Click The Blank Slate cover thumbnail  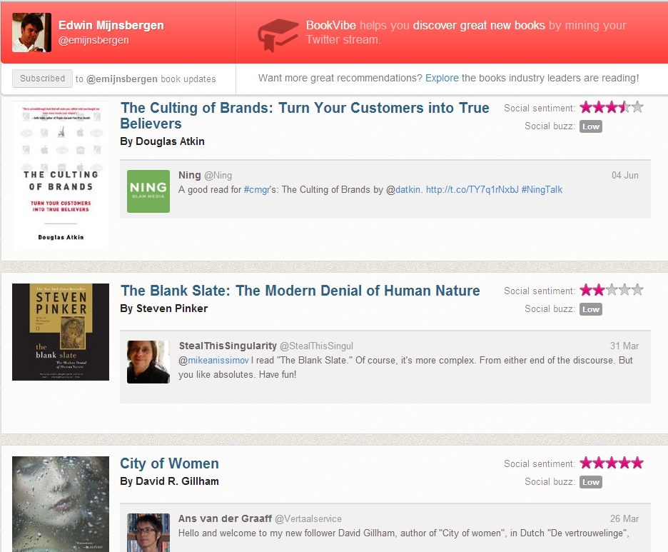coord(61,332)
